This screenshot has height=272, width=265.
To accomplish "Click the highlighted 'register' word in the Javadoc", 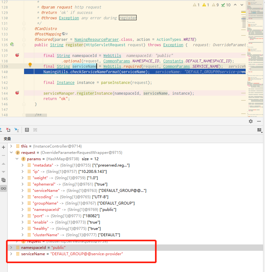I will point(128,18).
